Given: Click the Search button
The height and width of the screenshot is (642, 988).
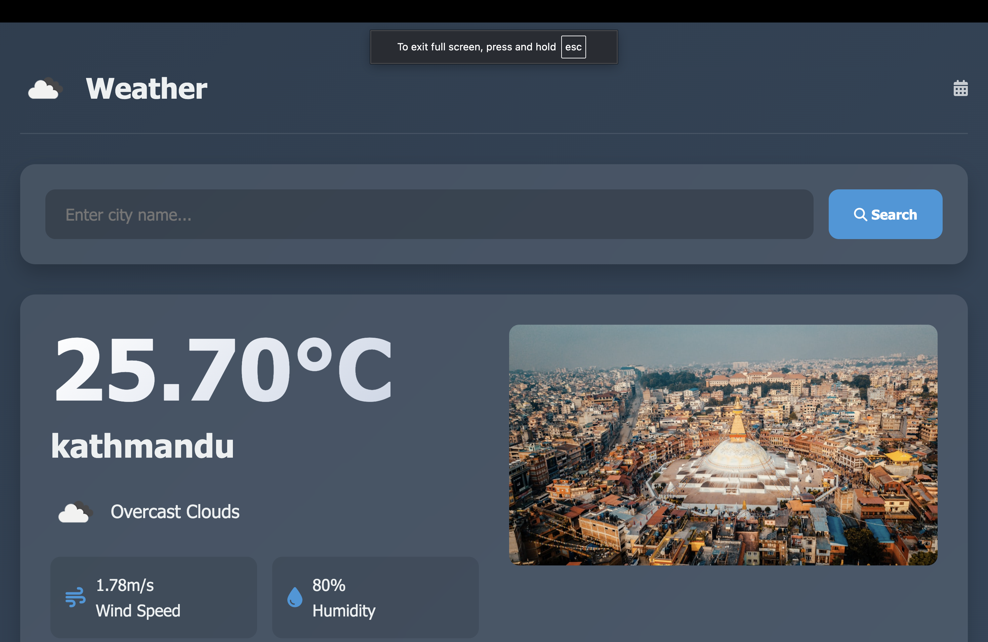Looking at the screenshot, I should pos(885,215).
